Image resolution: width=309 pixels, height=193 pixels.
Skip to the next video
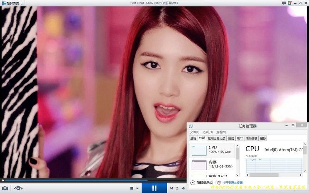pyautogui.click(x=171, y=188)
